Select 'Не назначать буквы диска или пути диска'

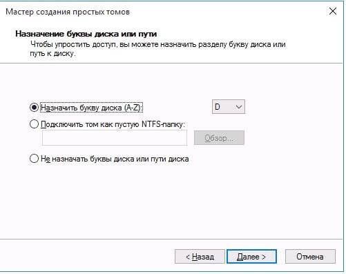(34, 159)
